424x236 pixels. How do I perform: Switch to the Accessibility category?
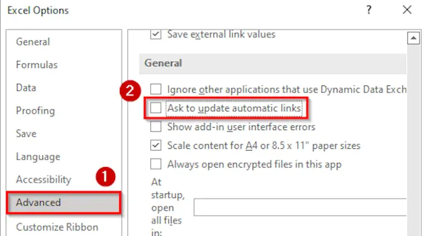pyautogui.click(x=44, y=180)
